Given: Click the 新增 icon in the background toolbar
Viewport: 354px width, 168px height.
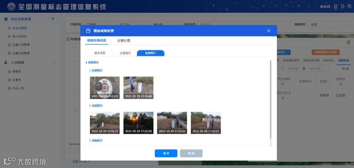Looking at the screenshot, I should (68, 39).
